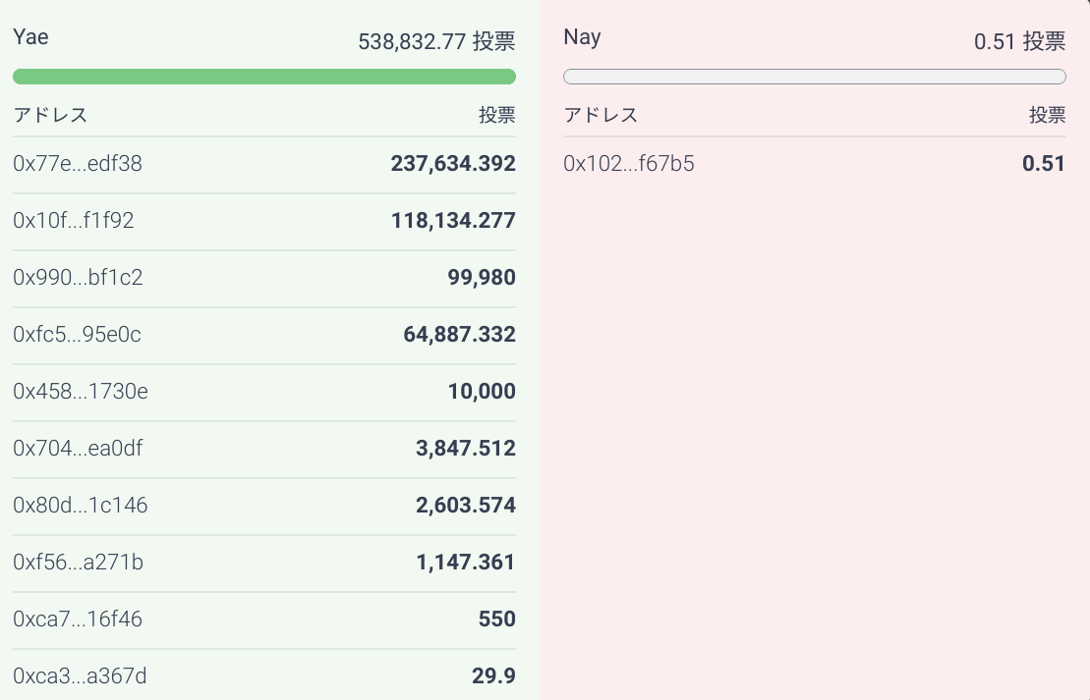Open address 0x80d...1c146
The image size is (1090, 700).
point(80,505)
